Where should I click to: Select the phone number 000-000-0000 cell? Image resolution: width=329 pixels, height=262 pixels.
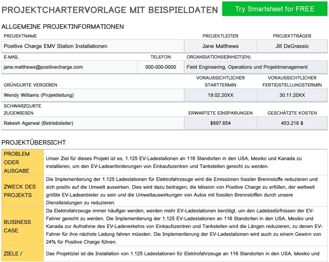click(x=161, y=67)
